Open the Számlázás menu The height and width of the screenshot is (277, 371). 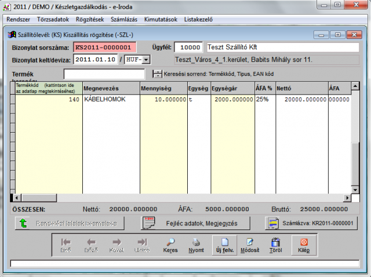(x=125, y=19)
